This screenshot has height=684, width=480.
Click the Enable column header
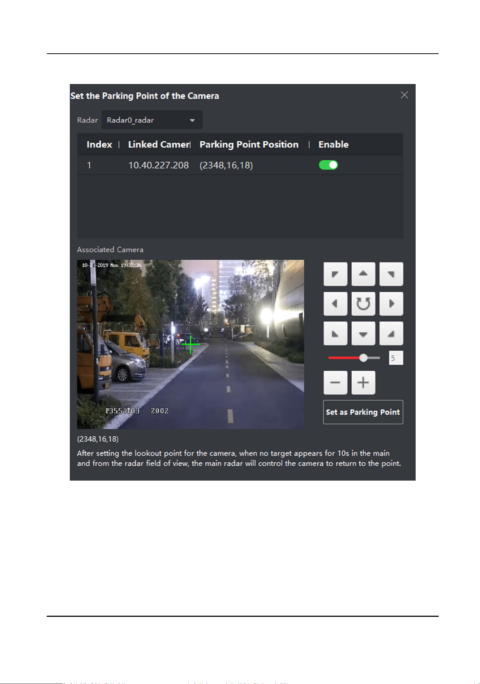click(x=333, y=145)
